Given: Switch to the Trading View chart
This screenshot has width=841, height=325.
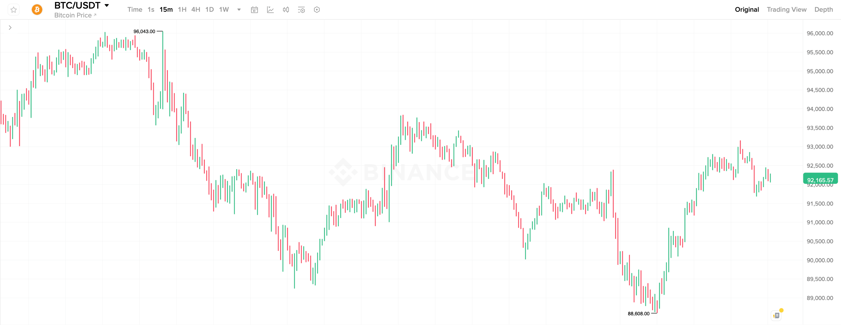Looking at the screenshot, I should pyautogui.click(x=786, y=9).
